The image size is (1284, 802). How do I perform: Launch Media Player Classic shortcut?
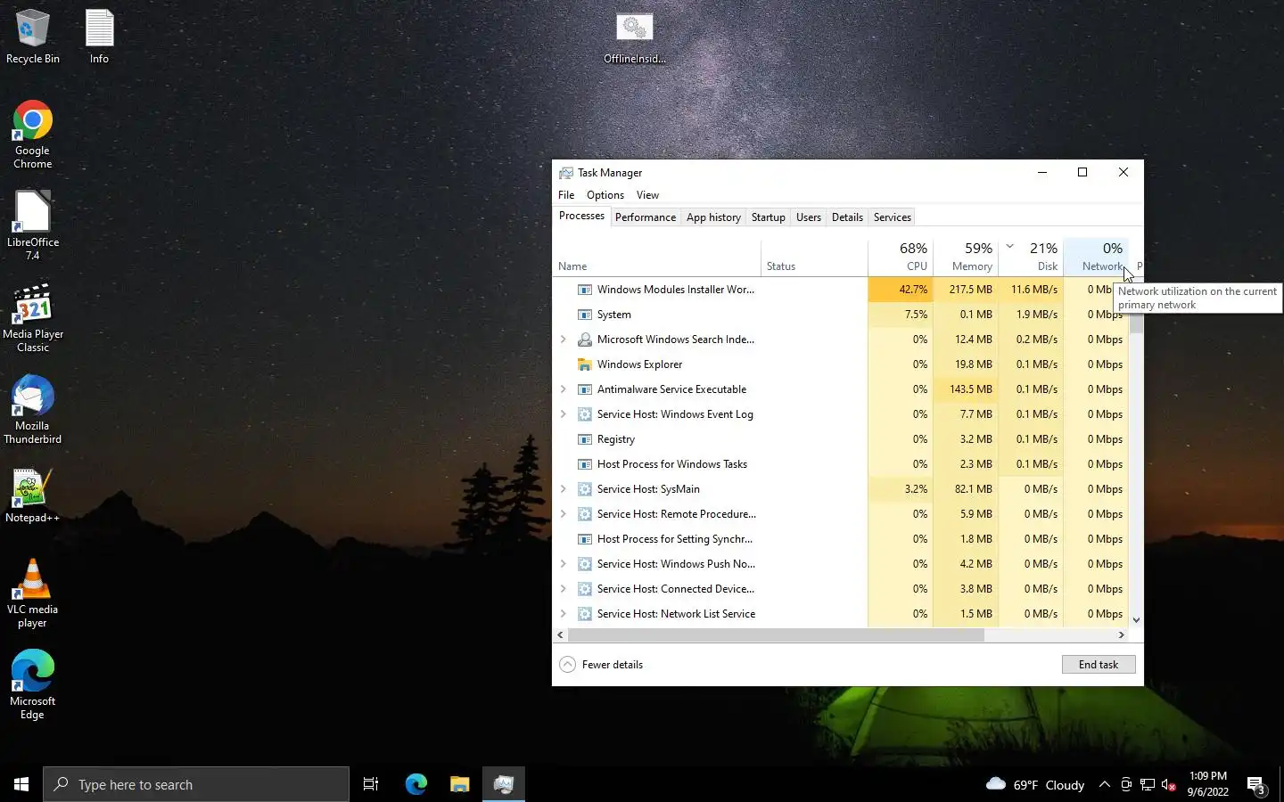click(x=32, y=318)
